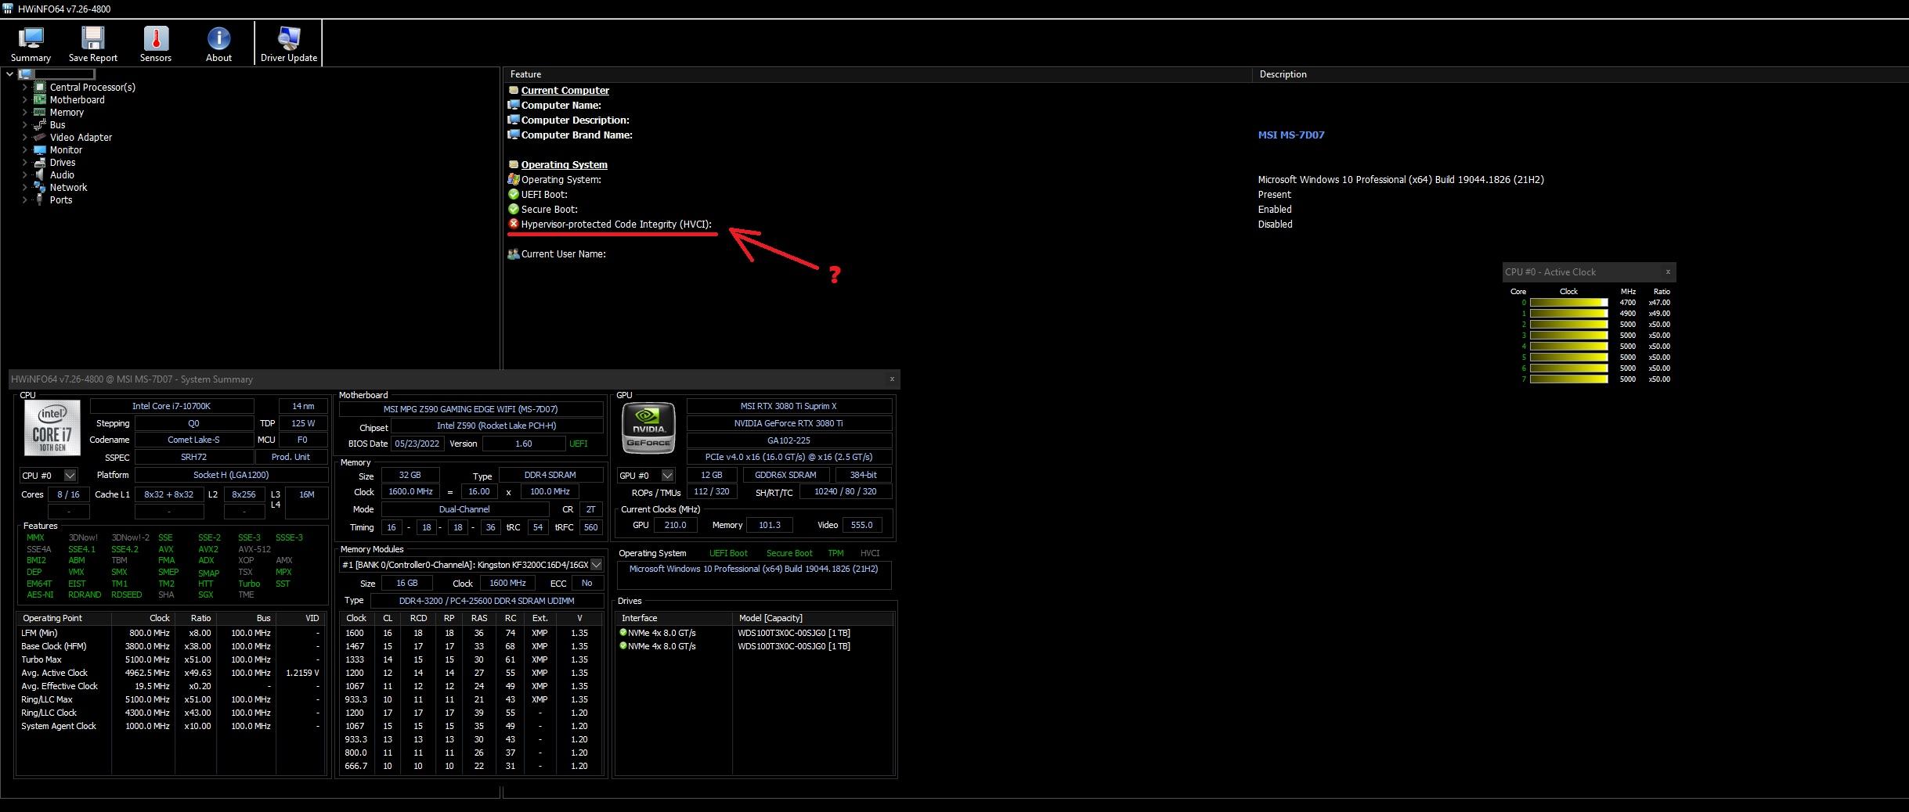Close the CPU #0 Active Clock window
Viewport: 1909px width, 812px height.
tap(1668, 271)
